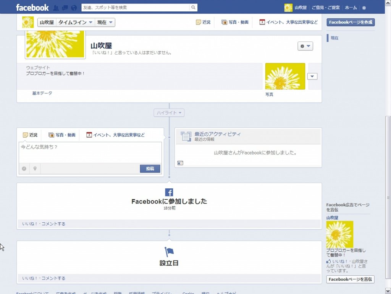The height and width of the screenshot is (294, 391).
Task: Open the ハイライト dropdown
Action: 169,113
